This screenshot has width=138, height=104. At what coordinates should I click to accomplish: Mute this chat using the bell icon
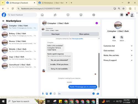114,37
